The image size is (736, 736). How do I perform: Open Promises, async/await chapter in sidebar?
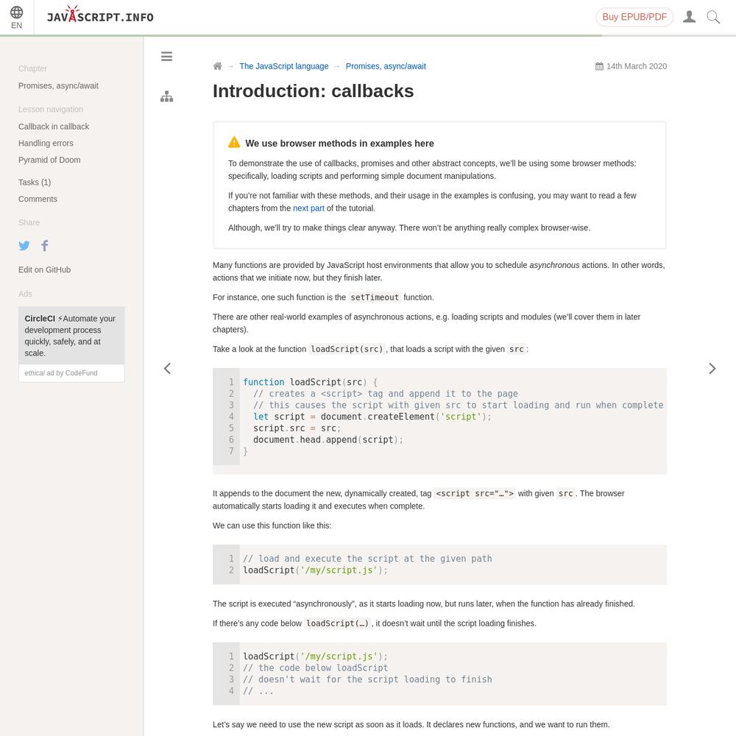pyautogui.click(x=58, y=86)
